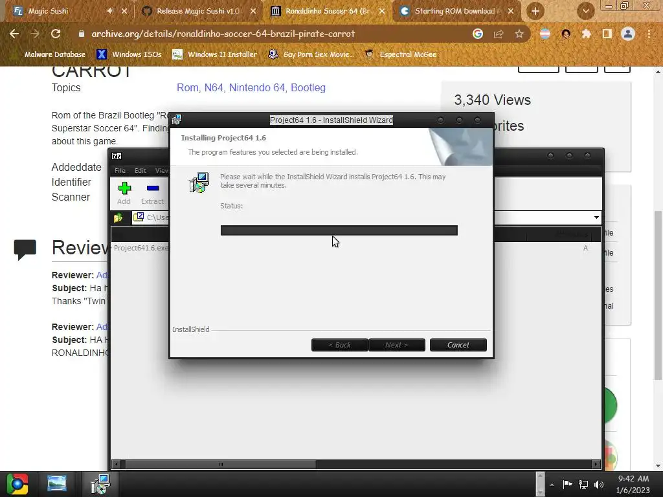Click the Chrome forward arrow

tap(35, 34)
